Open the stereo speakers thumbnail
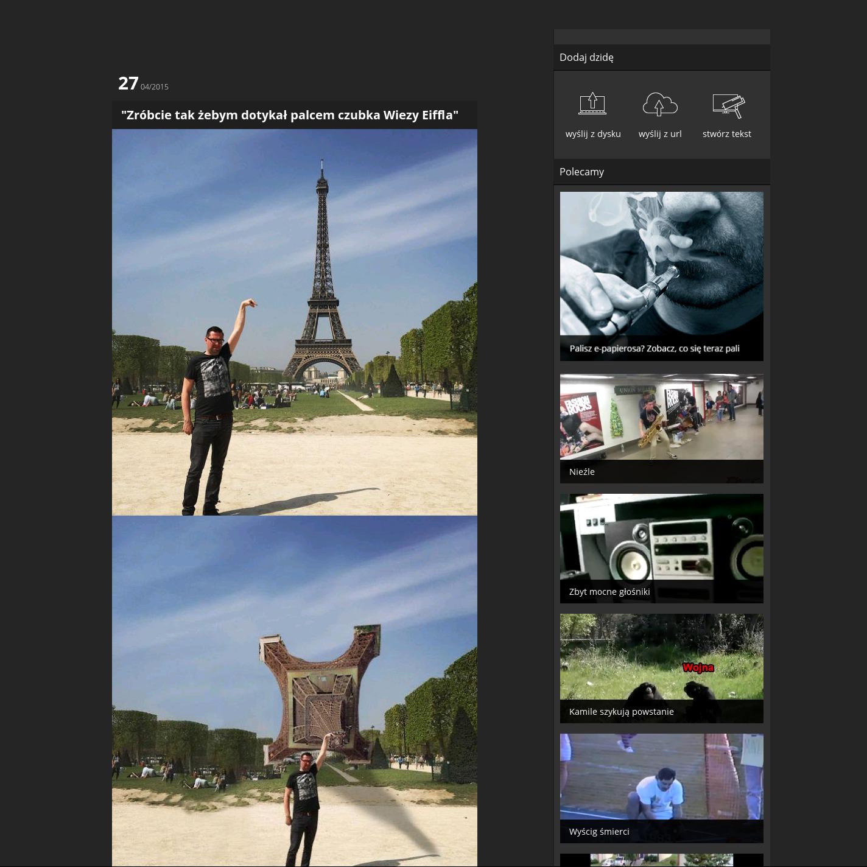 [661, 536]
